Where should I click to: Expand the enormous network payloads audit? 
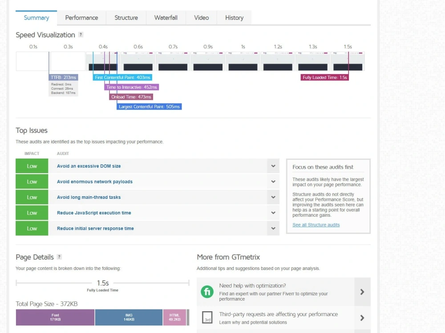[x=273, y=182]
